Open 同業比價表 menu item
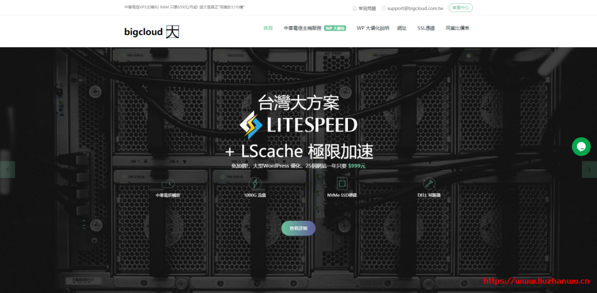597x293 pixels. tap(457, 28)
